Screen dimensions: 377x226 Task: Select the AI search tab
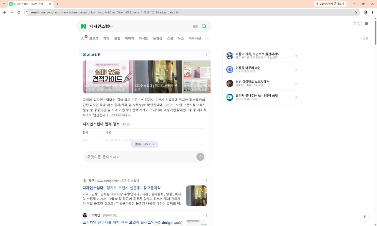pyautogui.click(x=83, y=39)
